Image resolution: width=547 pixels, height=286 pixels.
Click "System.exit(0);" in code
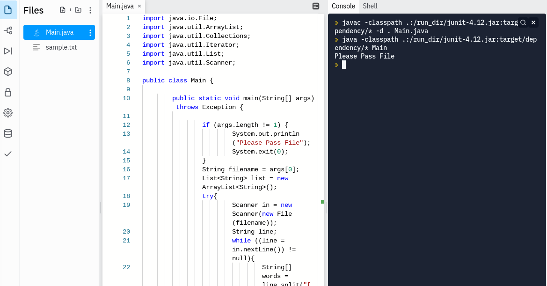260,152
